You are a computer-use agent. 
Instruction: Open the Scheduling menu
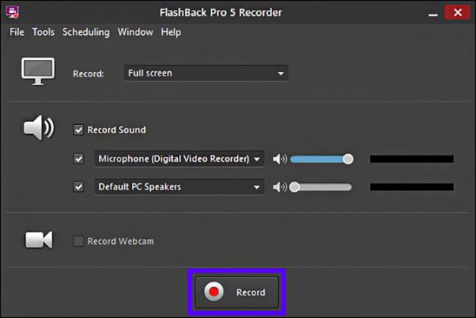[x=86, y=32]
